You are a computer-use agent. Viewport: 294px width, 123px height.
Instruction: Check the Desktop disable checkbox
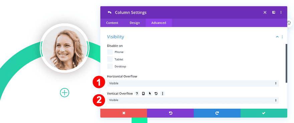tap(110, 66)
